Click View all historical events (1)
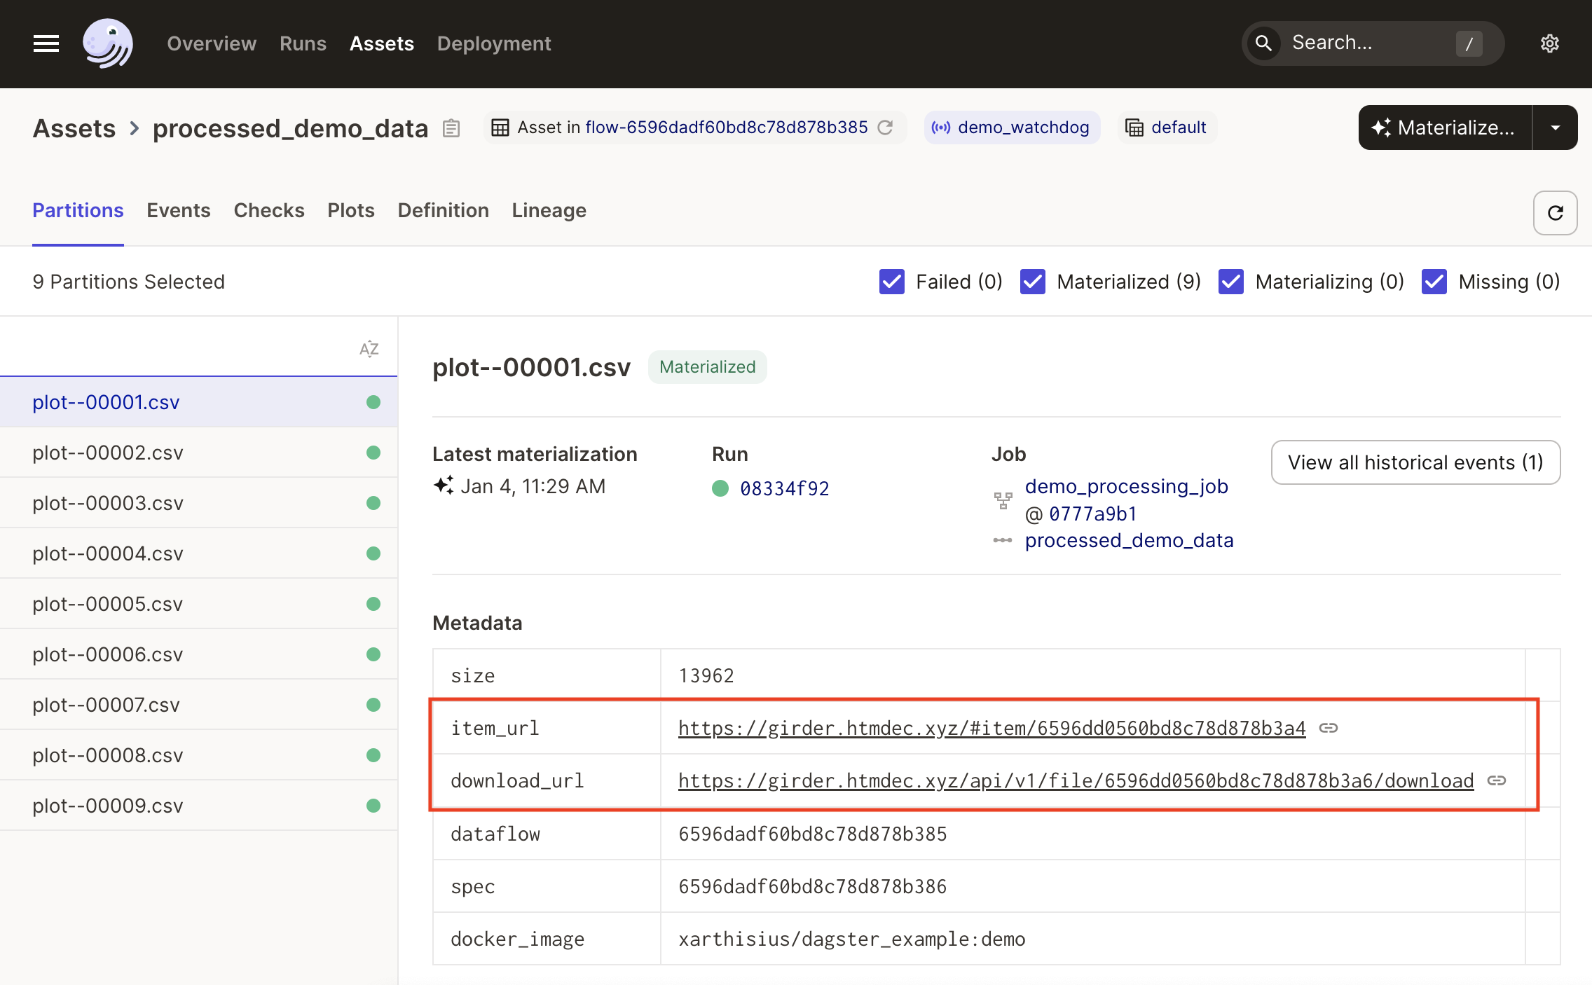 pos(1415,462)
